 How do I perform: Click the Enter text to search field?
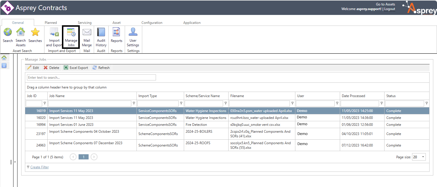click(91, 78)
